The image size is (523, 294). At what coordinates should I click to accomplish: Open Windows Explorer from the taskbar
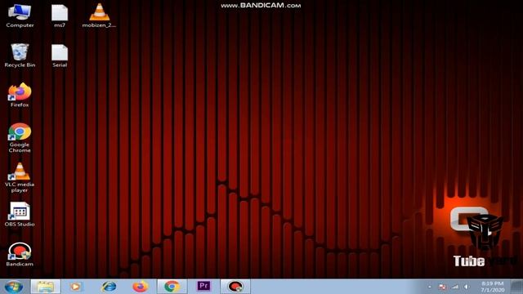[46, 287]
